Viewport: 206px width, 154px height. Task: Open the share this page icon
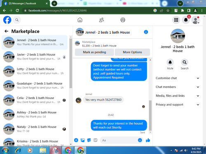click(162, 11)
